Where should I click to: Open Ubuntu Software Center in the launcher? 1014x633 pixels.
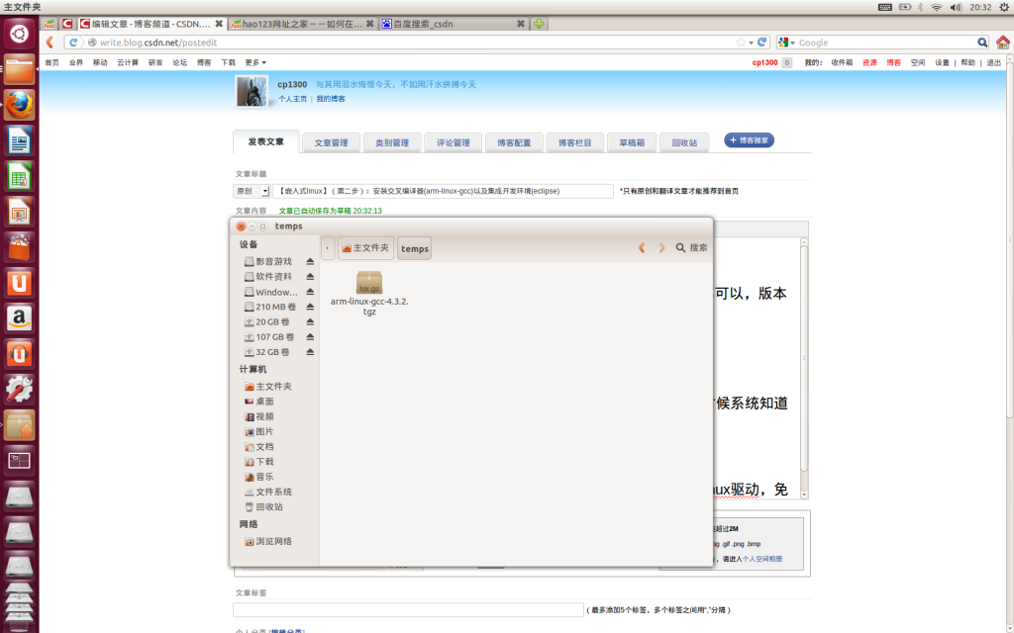pyautogui.click(x=19, y=246)
